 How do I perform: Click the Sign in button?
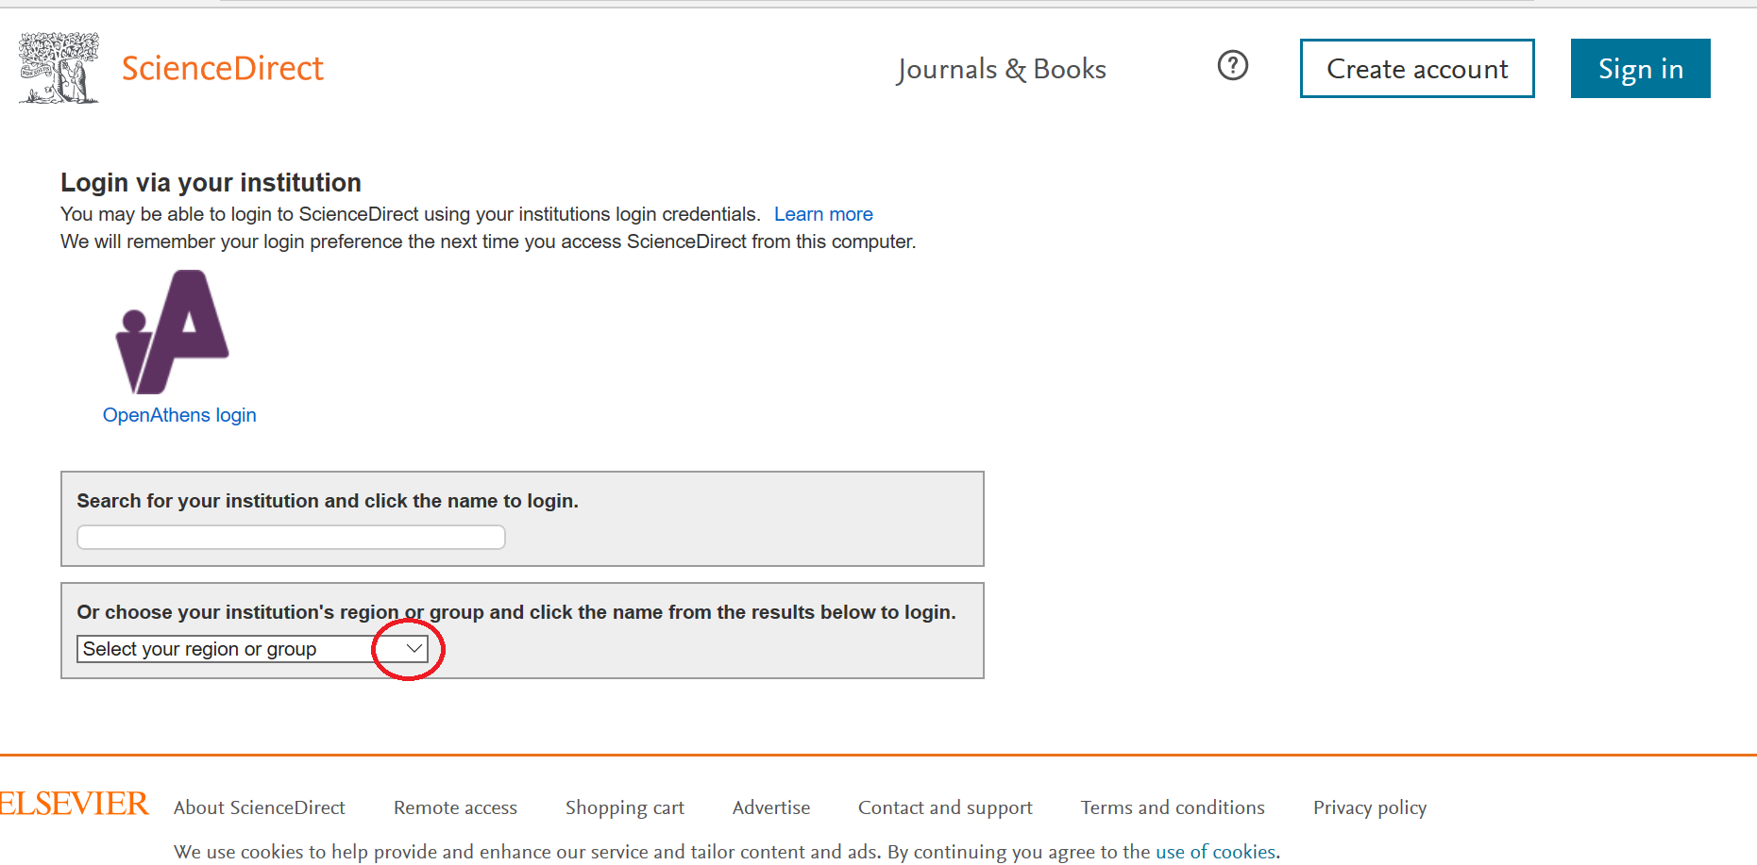click(1640, 68)
